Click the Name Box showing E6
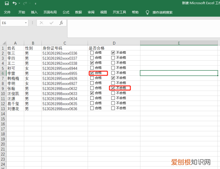The height and width of the screenshot is (169, 220). [x=12, y=23]
